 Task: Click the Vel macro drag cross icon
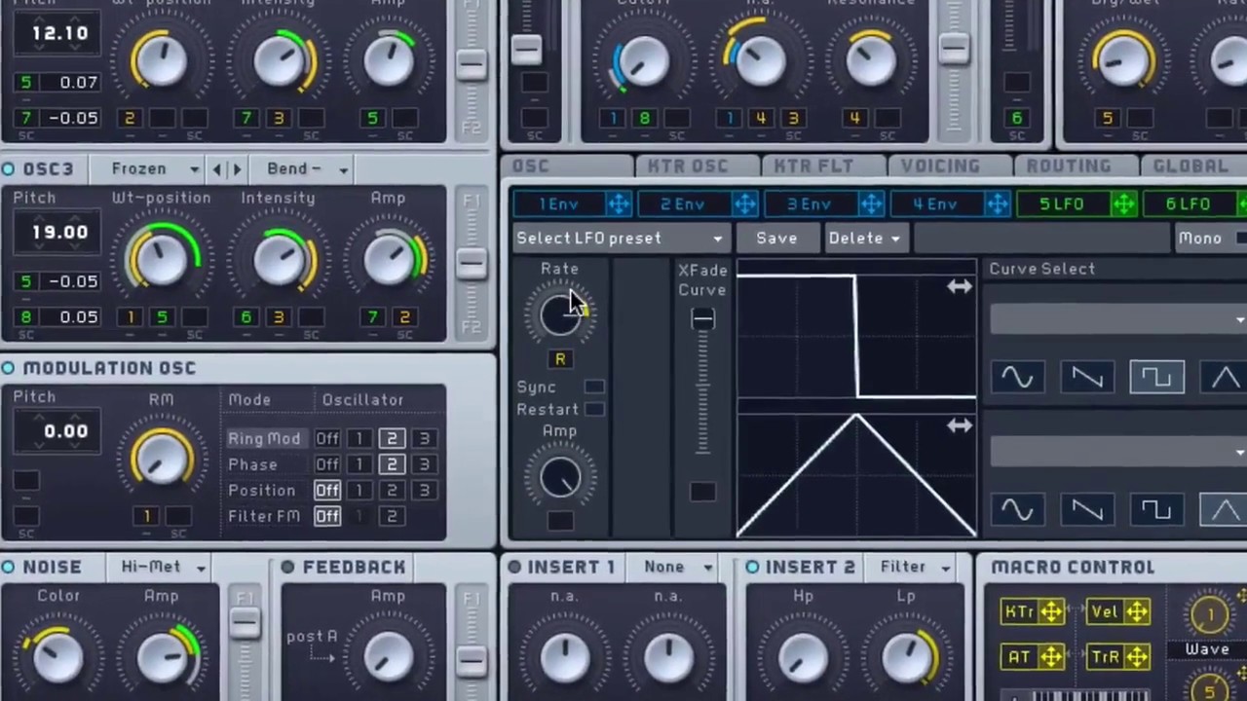pos(1136,611)
